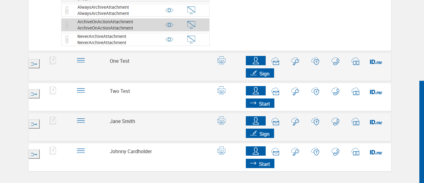
Task: Toggle visibility eye for AlwaysArchiveAttachment
Action: click(x=169, y=10)
